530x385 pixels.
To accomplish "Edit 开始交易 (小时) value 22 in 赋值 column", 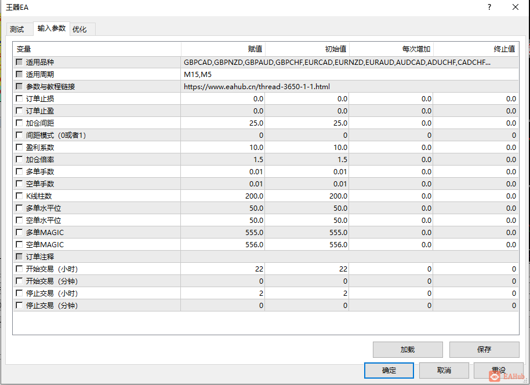I will [x=223, y=269].
